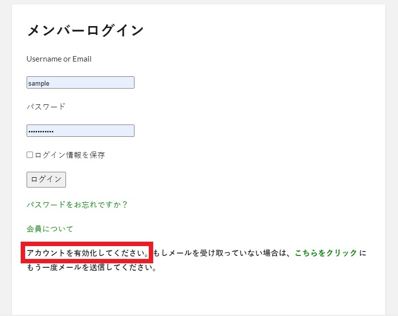Image resolution: width=398 pixels, height=316 pixels.
Task: Click the Username or Email label
Action: pos(59,59)
